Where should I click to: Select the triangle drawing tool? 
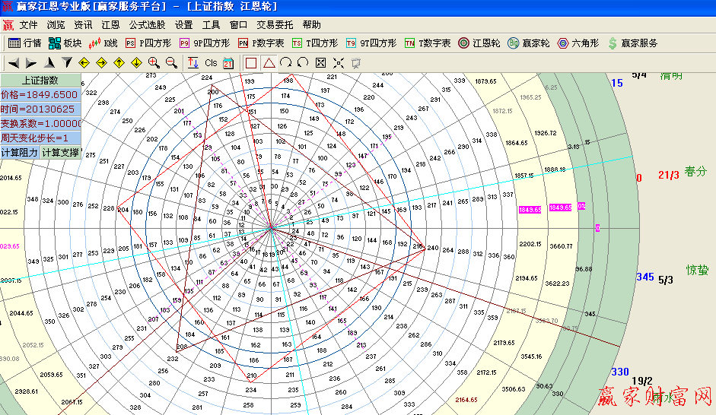pyautogui.click(x=269, y=62)
